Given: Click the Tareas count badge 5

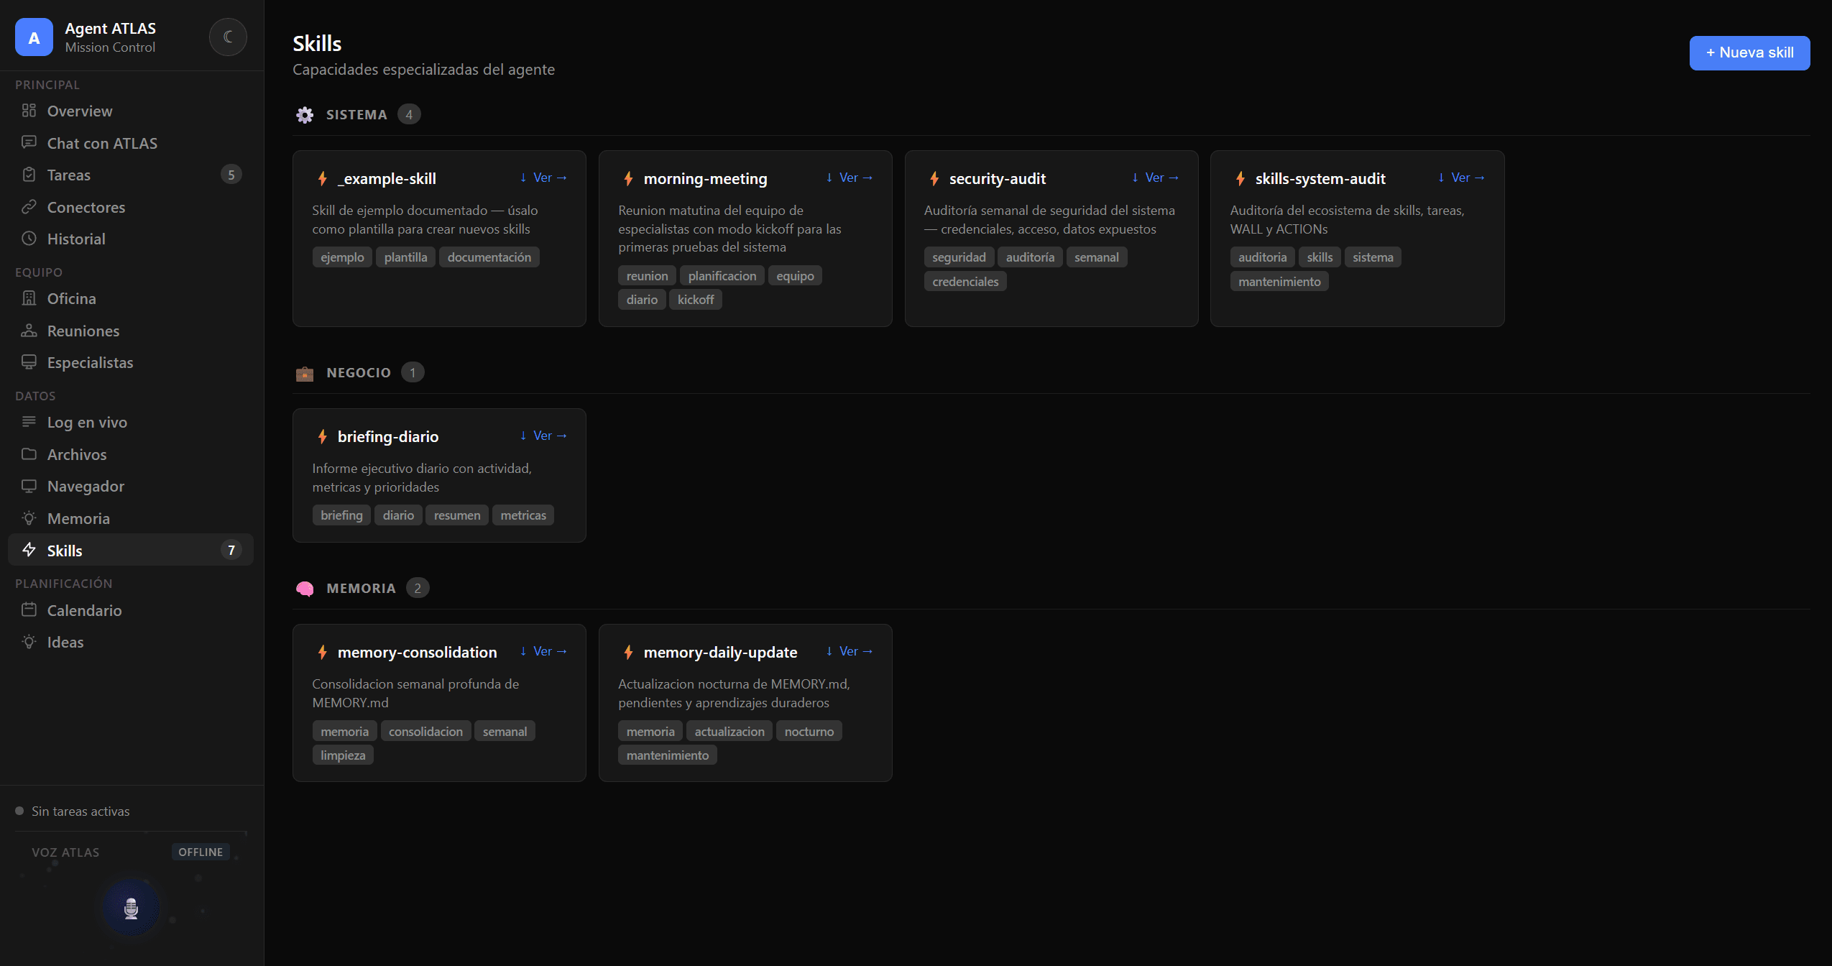Looking at the screenshot, I should coord(231,175).
